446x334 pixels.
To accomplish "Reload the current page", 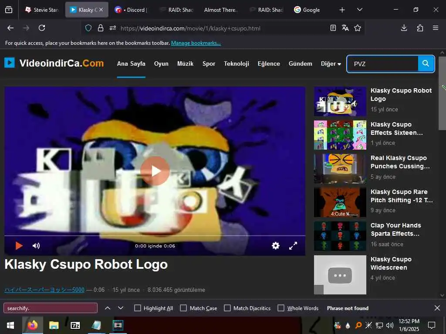I will (x=42, y=28).
